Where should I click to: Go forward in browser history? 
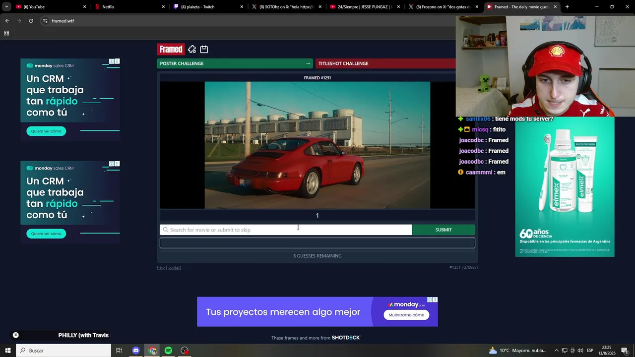point(19,21)
